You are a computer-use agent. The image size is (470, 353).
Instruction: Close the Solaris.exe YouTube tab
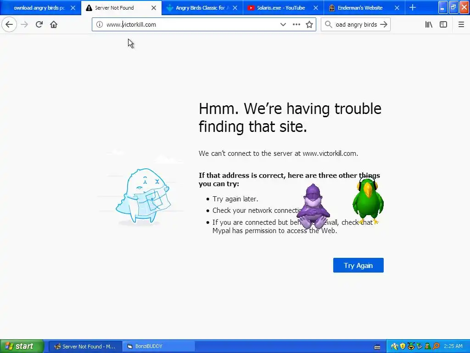point(316,8)
